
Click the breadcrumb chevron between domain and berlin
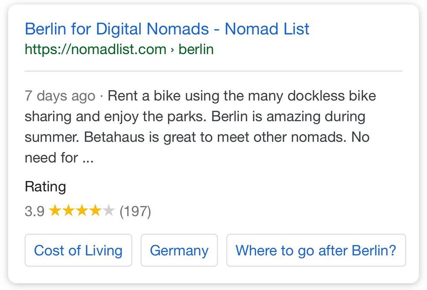click(173, 50)
